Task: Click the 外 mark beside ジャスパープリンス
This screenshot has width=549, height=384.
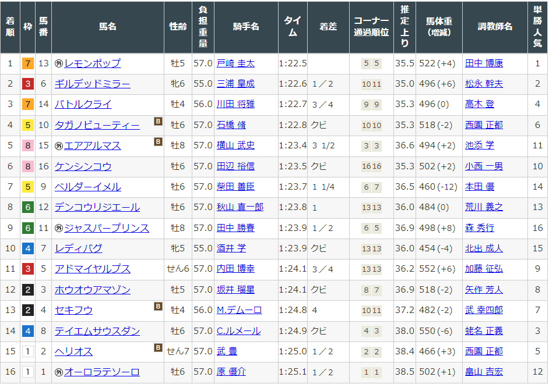Action: pyautogui.click(x=59, y=228)
